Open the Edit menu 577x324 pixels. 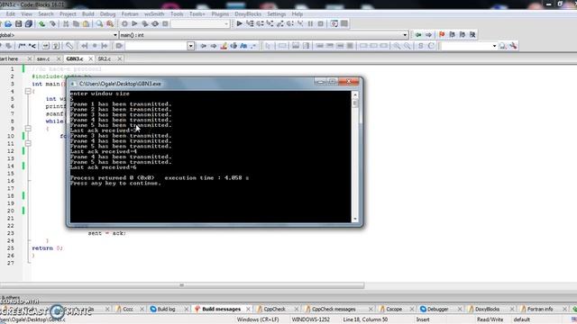tap(10, 14)
